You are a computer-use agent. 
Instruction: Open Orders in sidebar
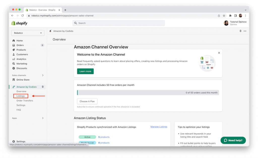pyautogui.click(x=20, y=45)
